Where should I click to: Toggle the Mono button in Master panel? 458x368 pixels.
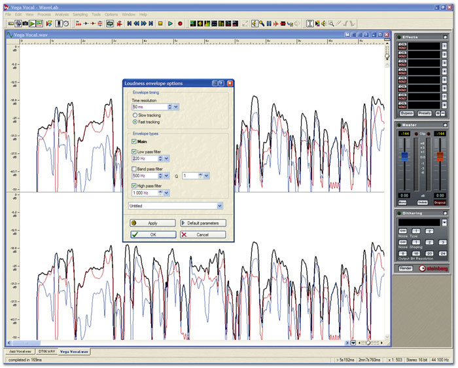click(x=402, y=202)
